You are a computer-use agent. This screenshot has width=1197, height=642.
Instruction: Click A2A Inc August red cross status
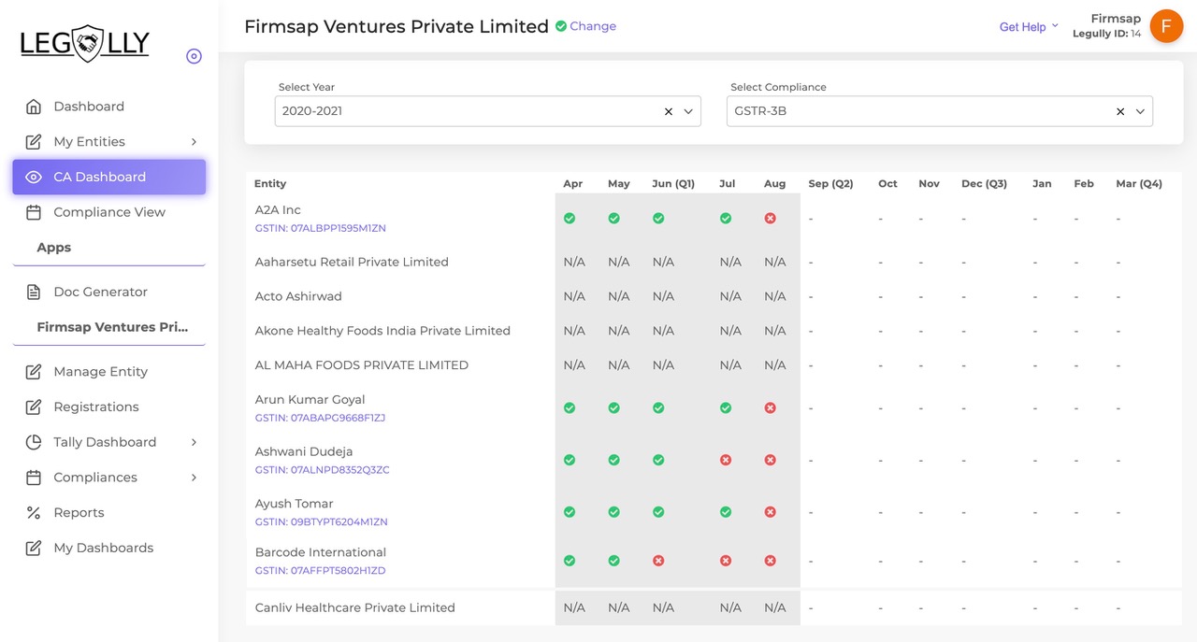point(771,219)
